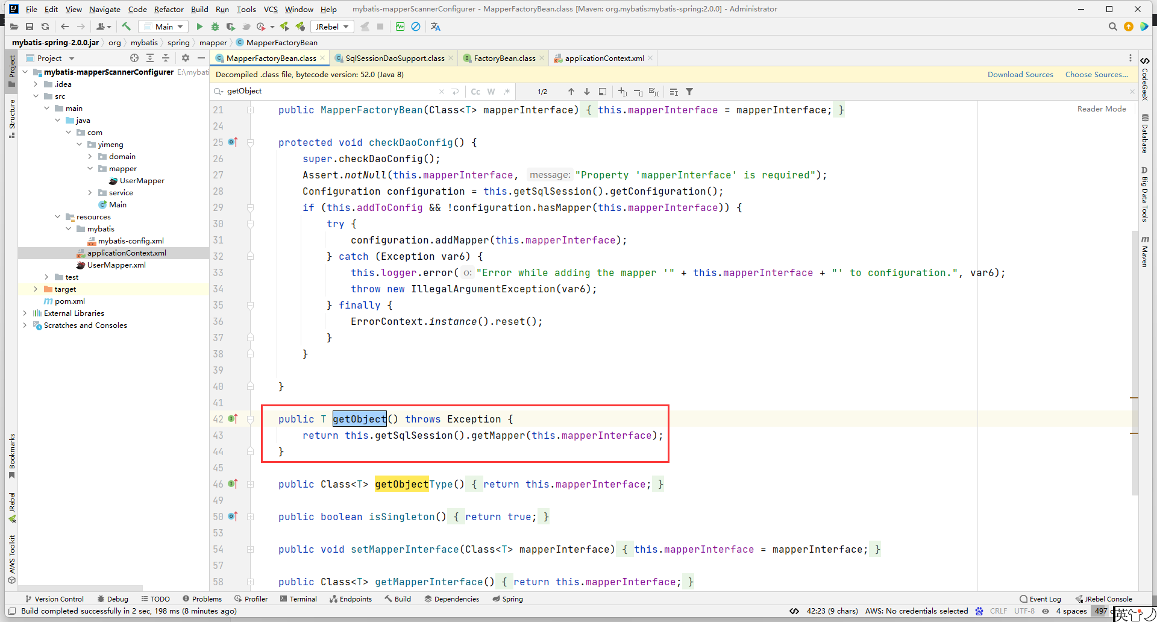Toggle the Bookmarks tool window side tab
Screen dimensions: 1157x622
[11, 456]
